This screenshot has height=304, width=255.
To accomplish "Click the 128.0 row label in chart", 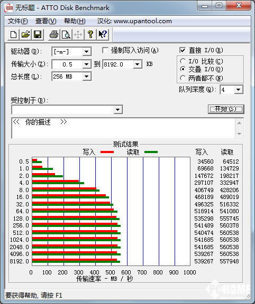I will click(21, 218).
